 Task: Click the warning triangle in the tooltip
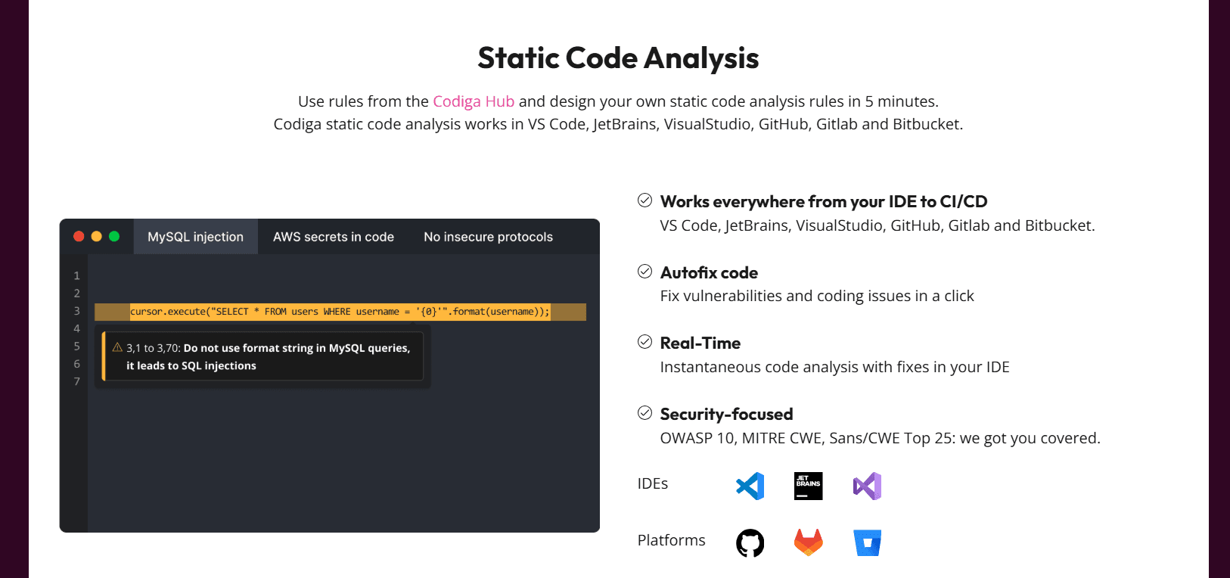[x=117, y=347]
